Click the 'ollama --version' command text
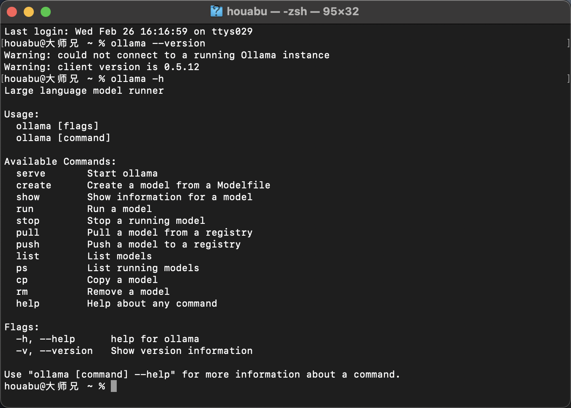Image resolution: width=571 pixels, height=408 pixels. tap(158, 44)
